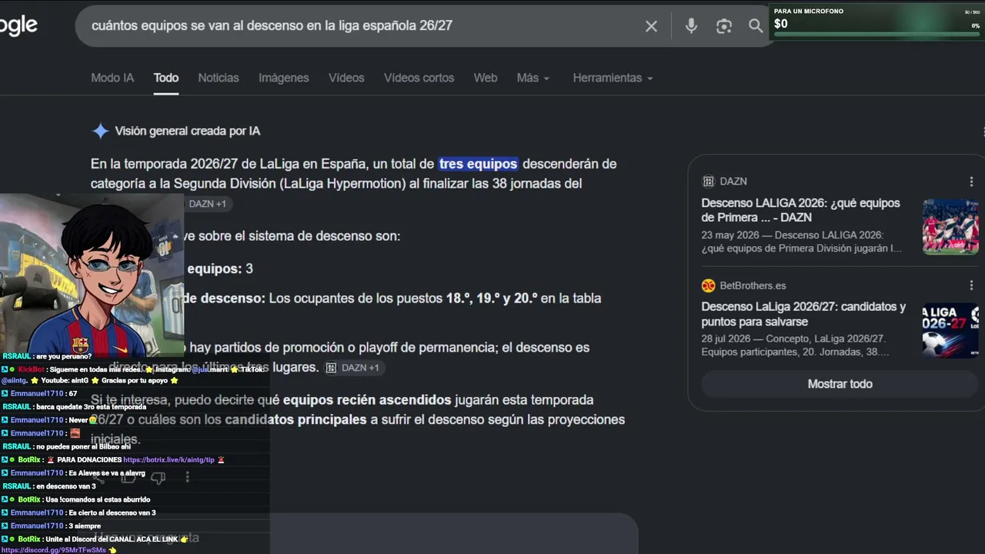Click the Google logo
985x554 pixels.
point(18,26)
